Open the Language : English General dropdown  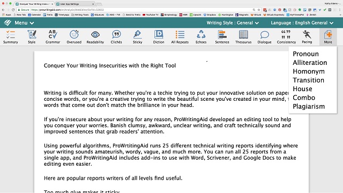pos(302,23)
